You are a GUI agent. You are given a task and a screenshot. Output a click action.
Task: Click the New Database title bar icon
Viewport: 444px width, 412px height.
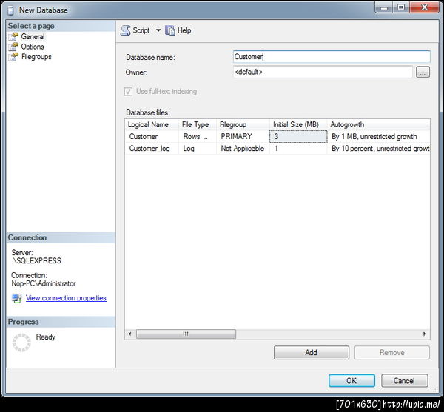coord(11,10)
